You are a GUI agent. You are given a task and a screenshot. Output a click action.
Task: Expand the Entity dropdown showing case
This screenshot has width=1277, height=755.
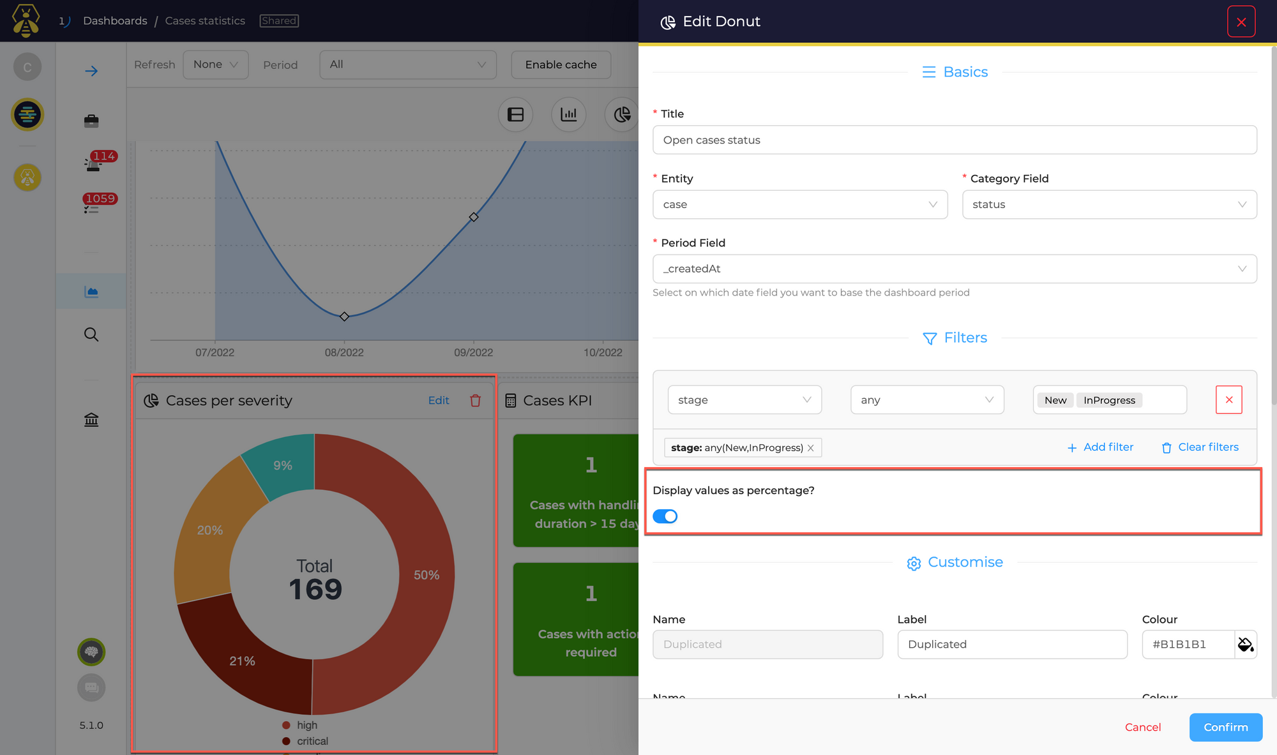coord(799,205)
